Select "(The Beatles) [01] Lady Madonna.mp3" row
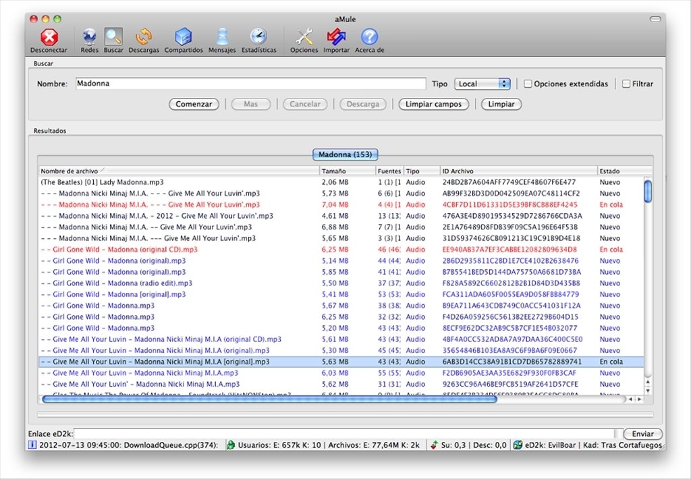Screen dimensions: 691x479 [x=341, y=182]
